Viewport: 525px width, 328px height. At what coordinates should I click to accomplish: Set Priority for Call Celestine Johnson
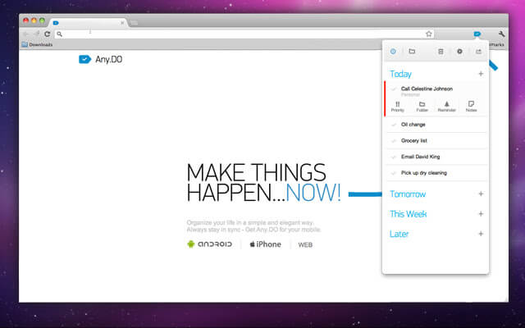[x=397, y=107]
